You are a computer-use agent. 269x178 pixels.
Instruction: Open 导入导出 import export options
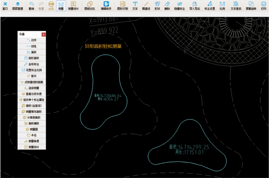pyautogui.click(x=195, y=6)
